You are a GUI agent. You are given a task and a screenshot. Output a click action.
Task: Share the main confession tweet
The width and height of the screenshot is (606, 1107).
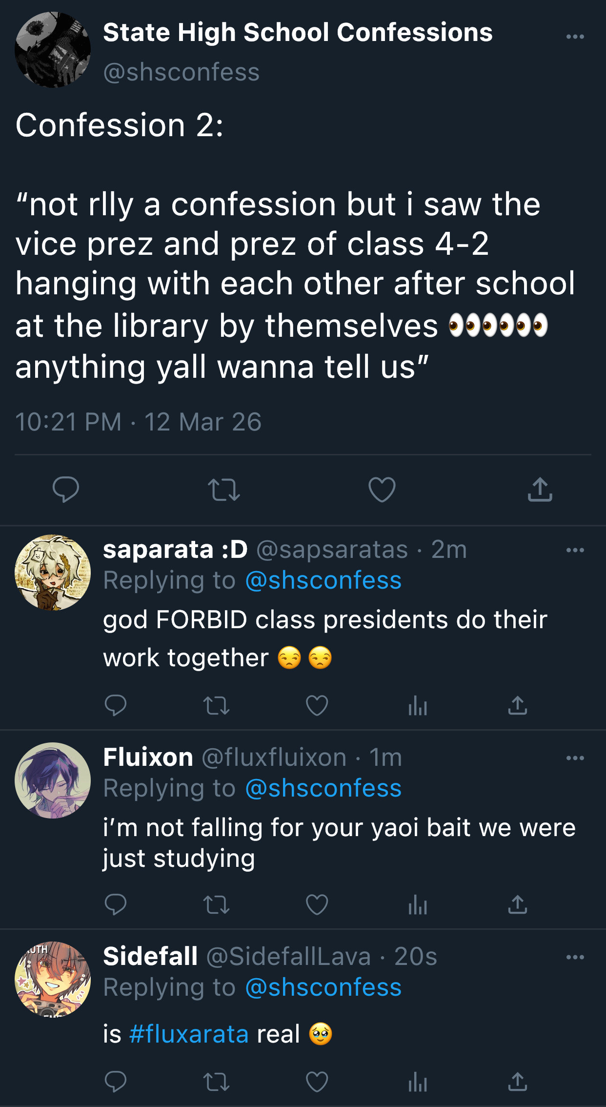click(x=540, y=490)
